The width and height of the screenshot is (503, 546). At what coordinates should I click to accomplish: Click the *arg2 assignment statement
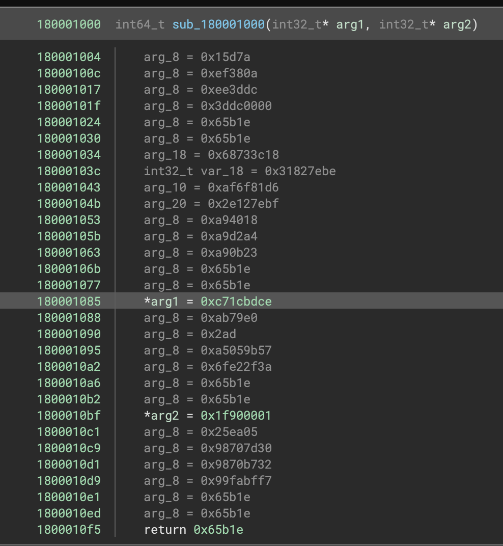[208, 416]
